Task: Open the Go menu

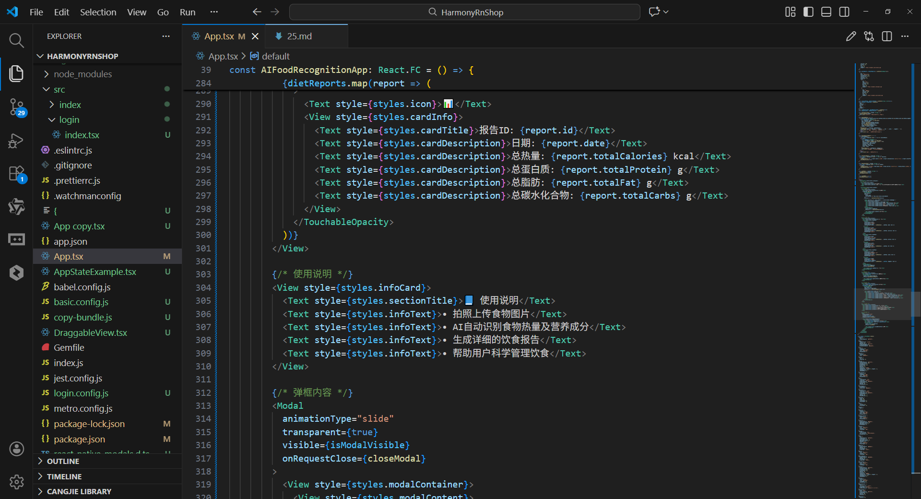Action: click(163, 12)
